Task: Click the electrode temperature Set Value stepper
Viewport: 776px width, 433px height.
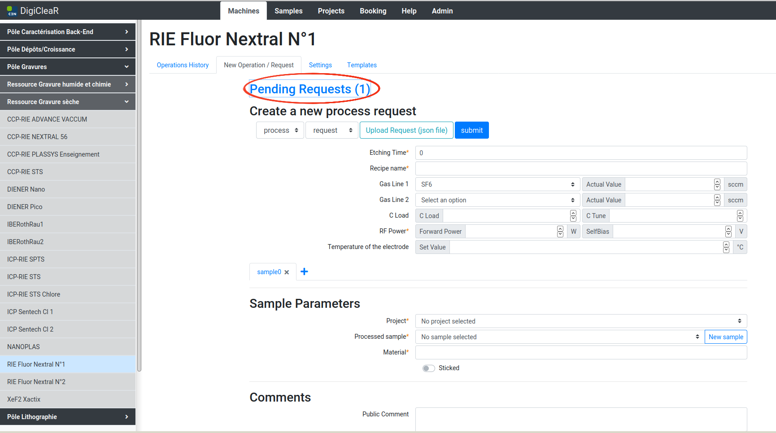Action: click(x=726, y=247)
